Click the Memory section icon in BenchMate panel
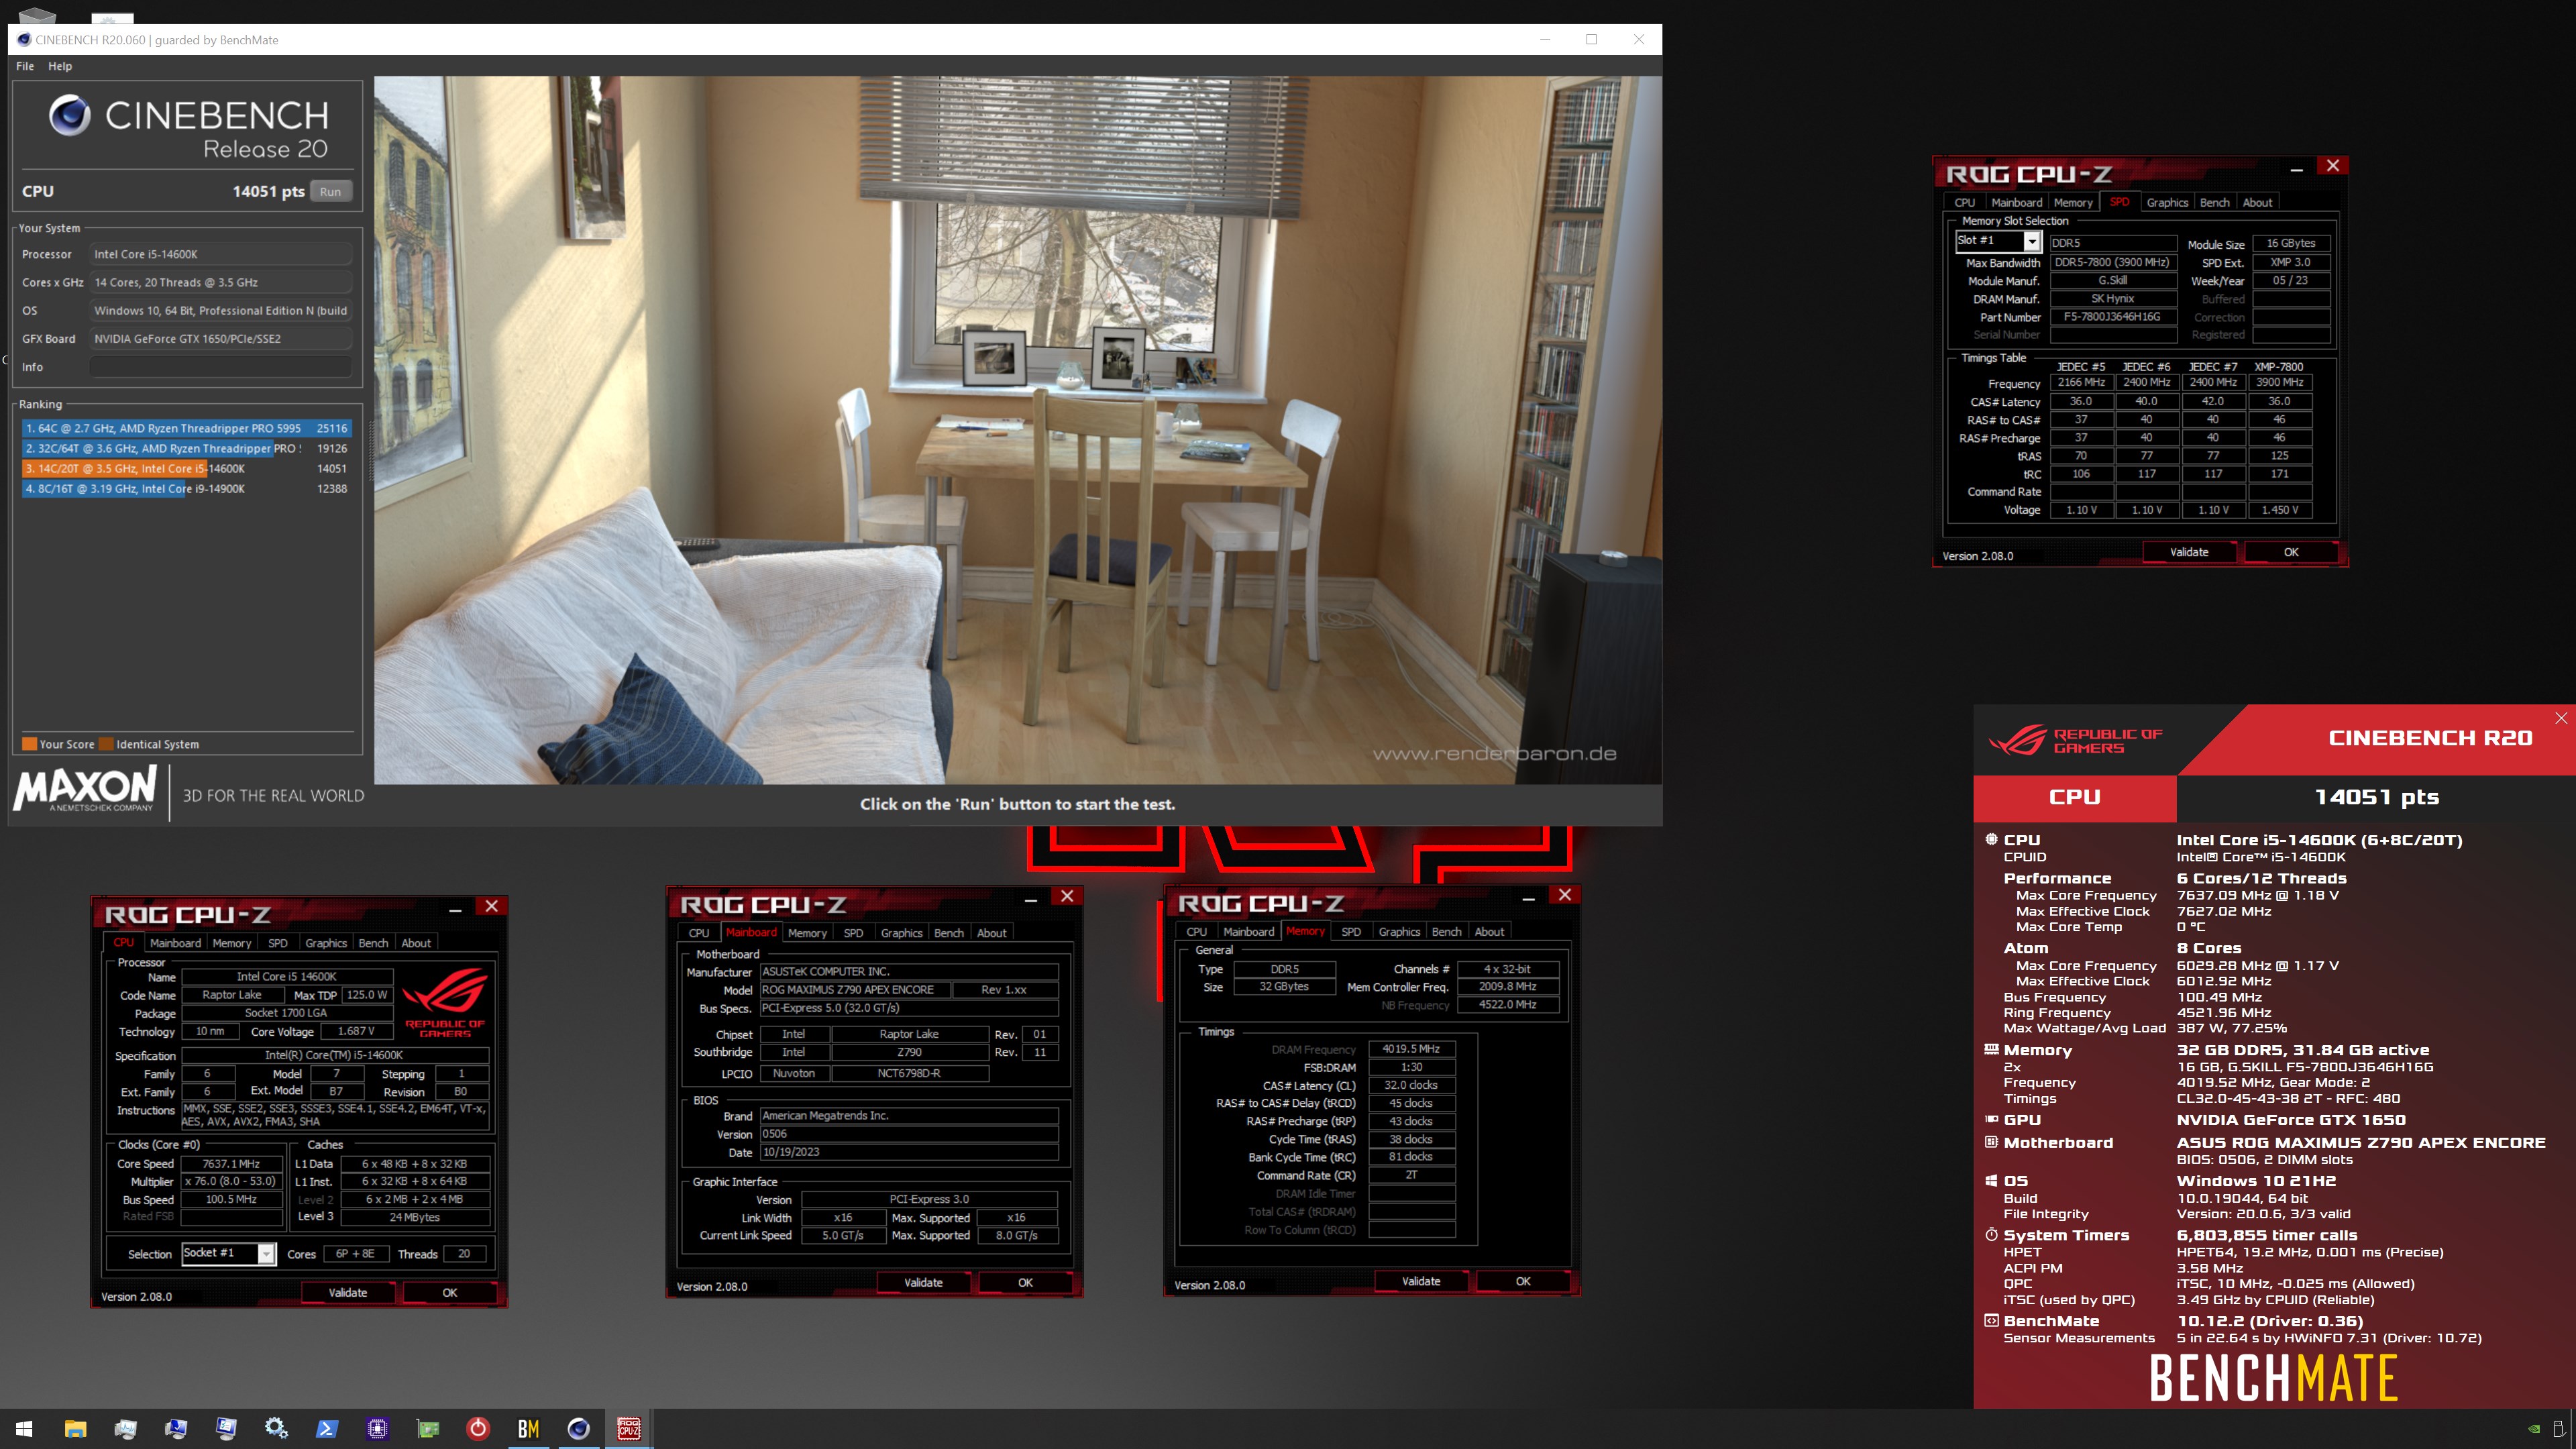 1991,1049
